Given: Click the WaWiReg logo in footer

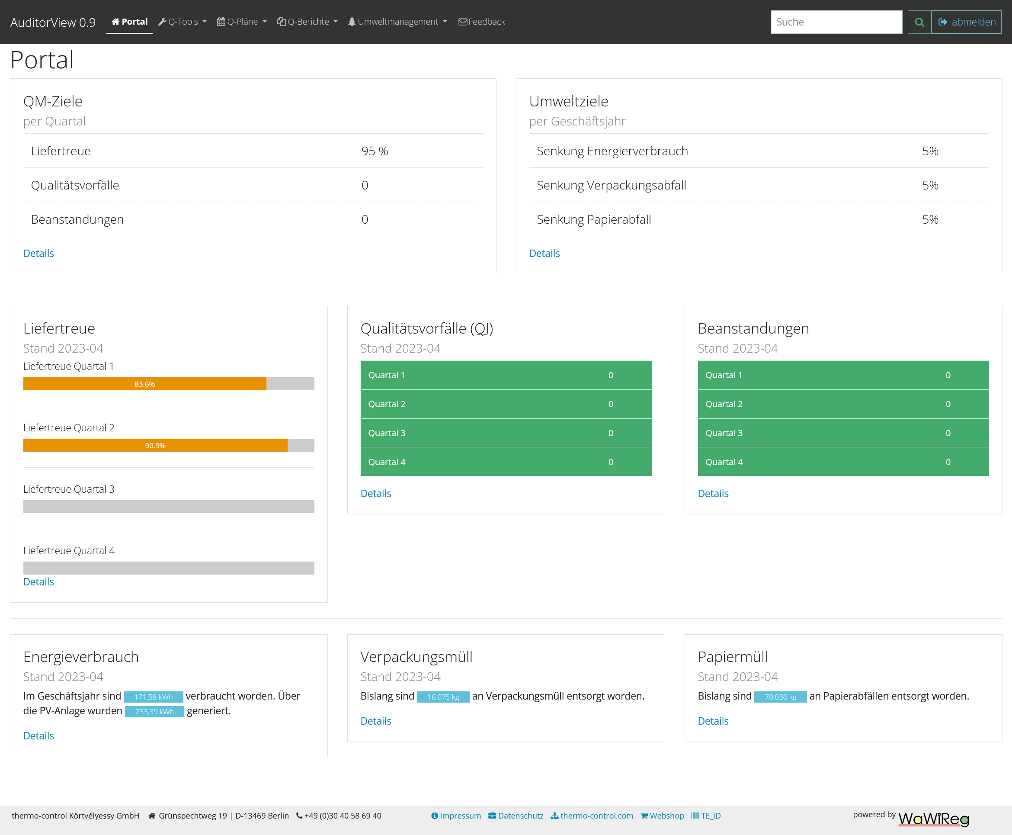Looking at the screenshot, I should [934, 819].
